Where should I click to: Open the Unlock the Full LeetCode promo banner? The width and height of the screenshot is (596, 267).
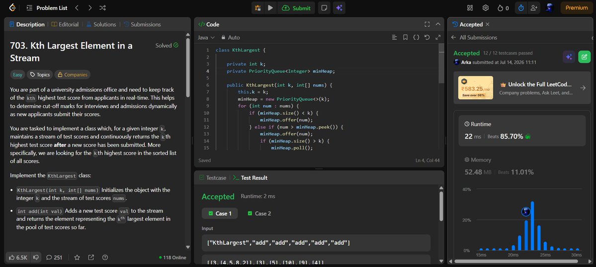click(522, 88)
